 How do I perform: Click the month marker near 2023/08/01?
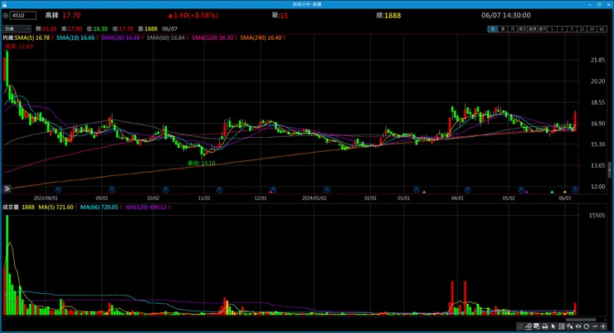(x=58, y=189)
